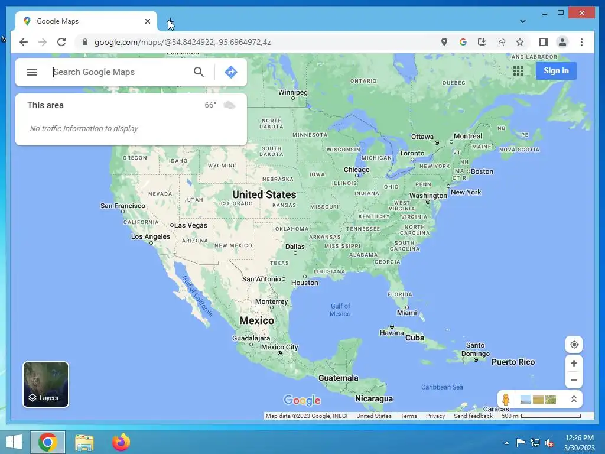The image size is (605, 454).
Task: Click the Mexico City label
Action: point(279,347)
